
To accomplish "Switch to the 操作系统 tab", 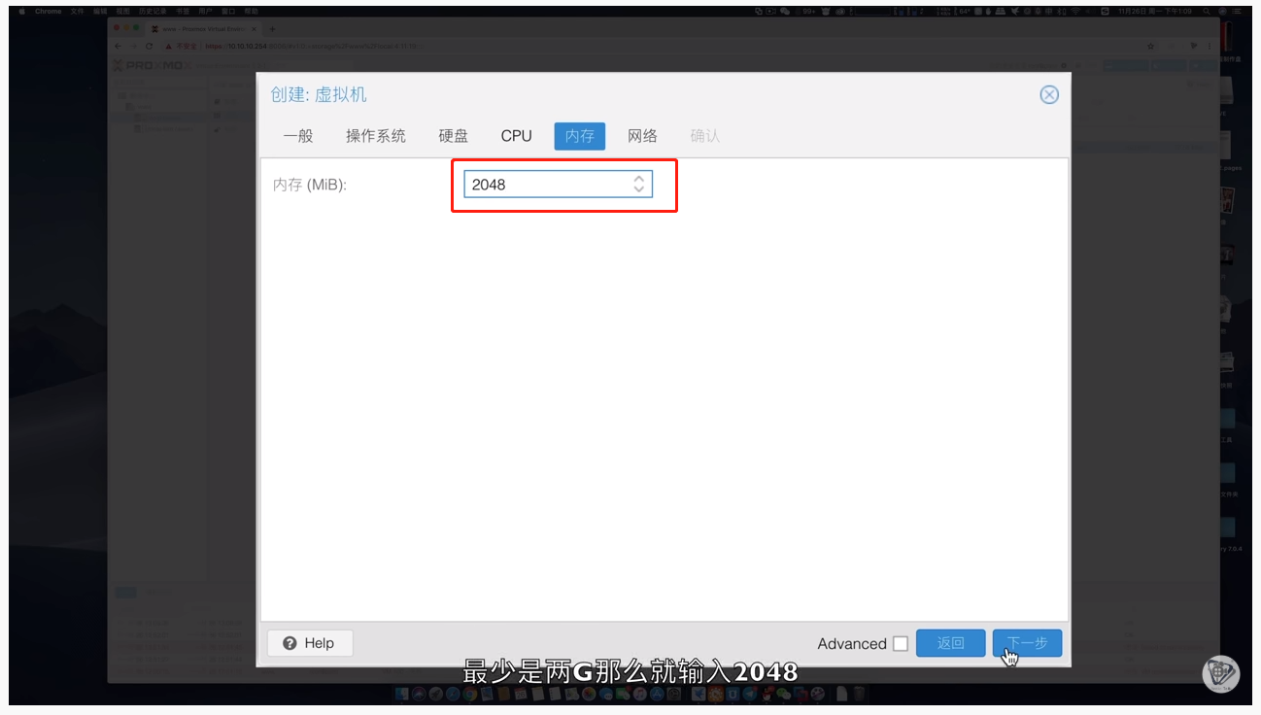I will pos(376,136).
